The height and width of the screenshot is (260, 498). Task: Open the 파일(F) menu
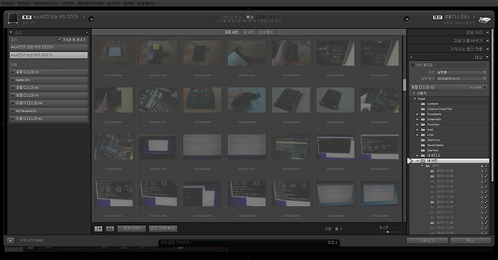click(x=8, y=3)
